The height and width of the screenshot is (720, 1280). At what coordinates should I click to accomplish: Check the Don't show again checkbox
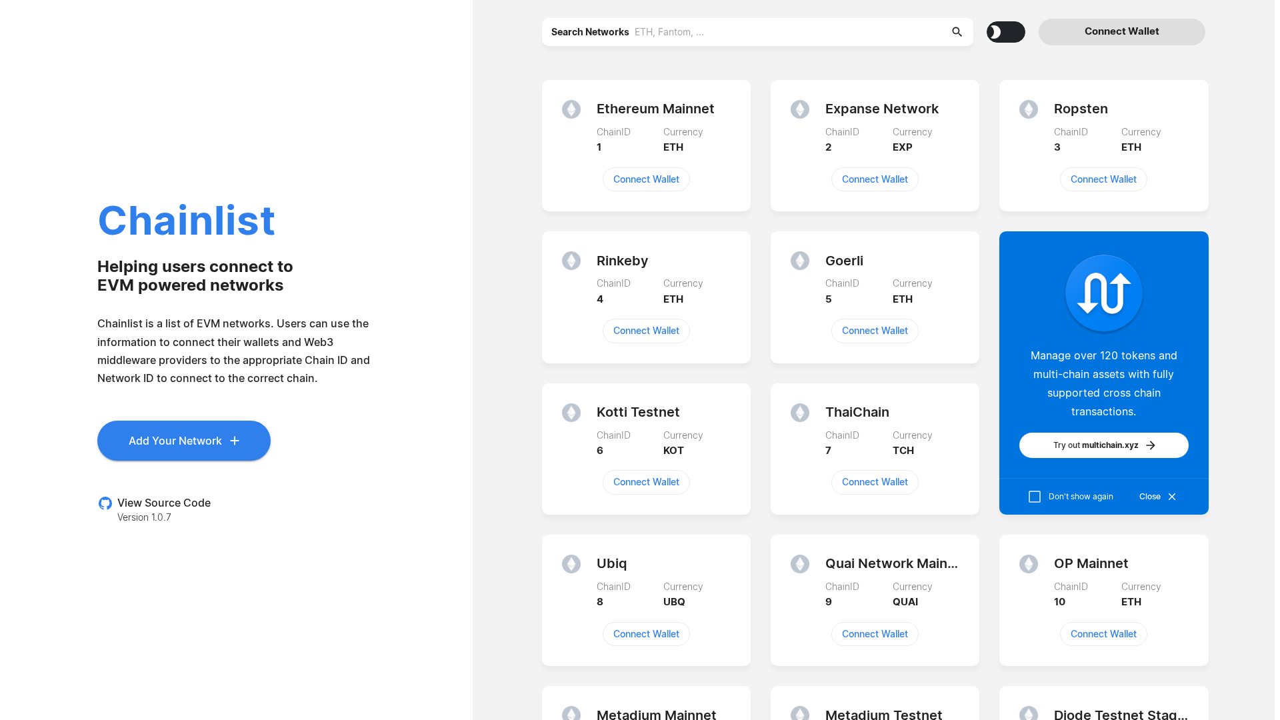pyautogui.click(x=1035, y=497)
